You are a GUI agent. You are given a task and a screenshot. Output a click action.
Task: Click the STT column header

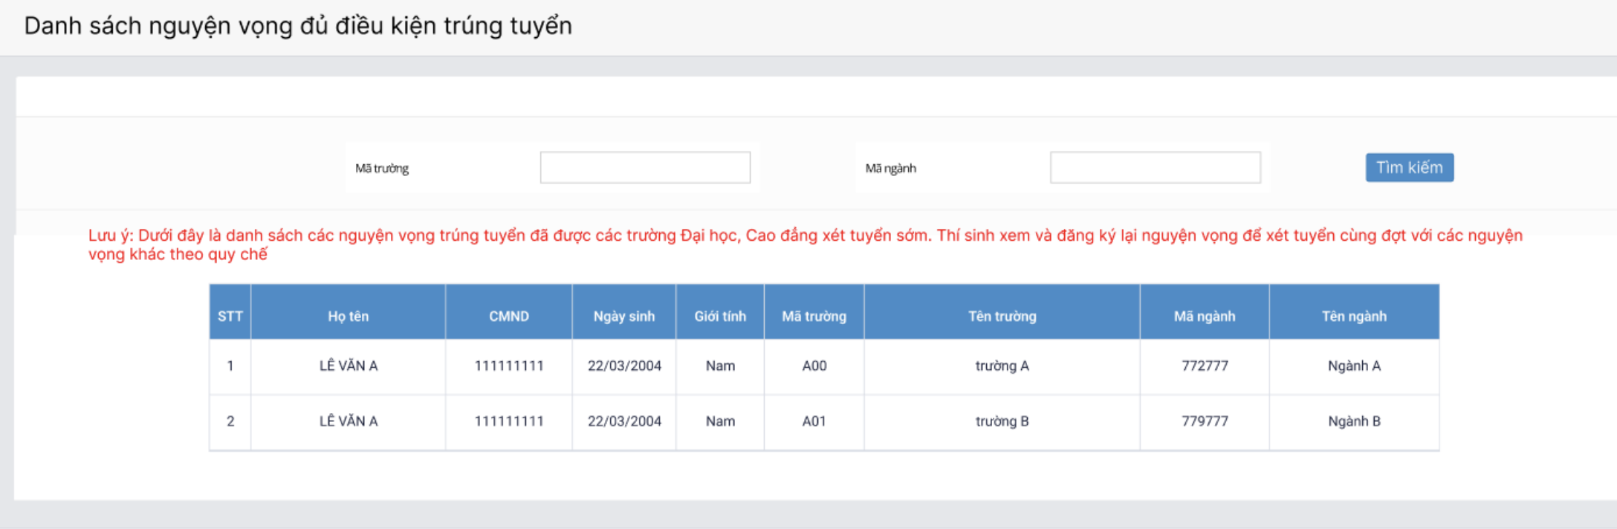click(230, 317)
